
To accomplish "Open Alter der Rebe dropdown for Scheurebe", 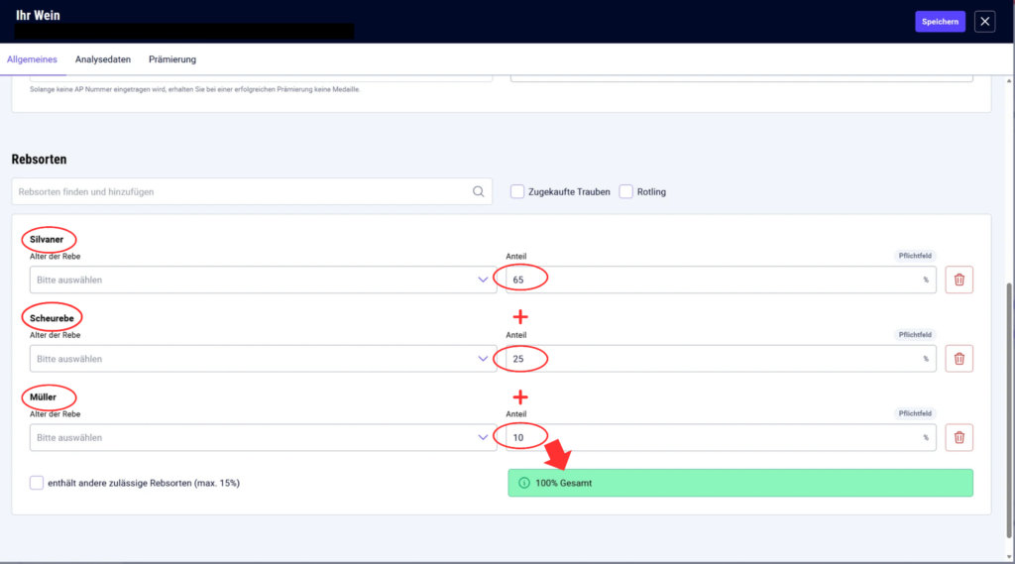I will pos(263,359).
